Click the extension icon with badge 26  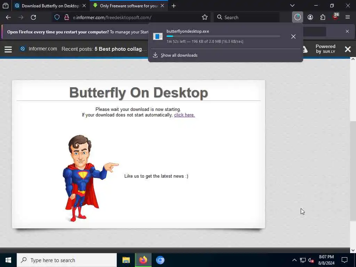pos(335,17)
